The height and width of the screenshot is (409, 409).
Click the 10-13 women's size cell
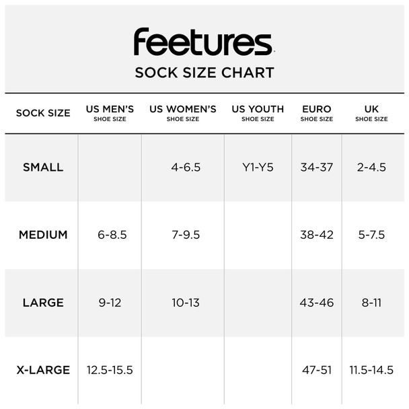tap(185, 303)
